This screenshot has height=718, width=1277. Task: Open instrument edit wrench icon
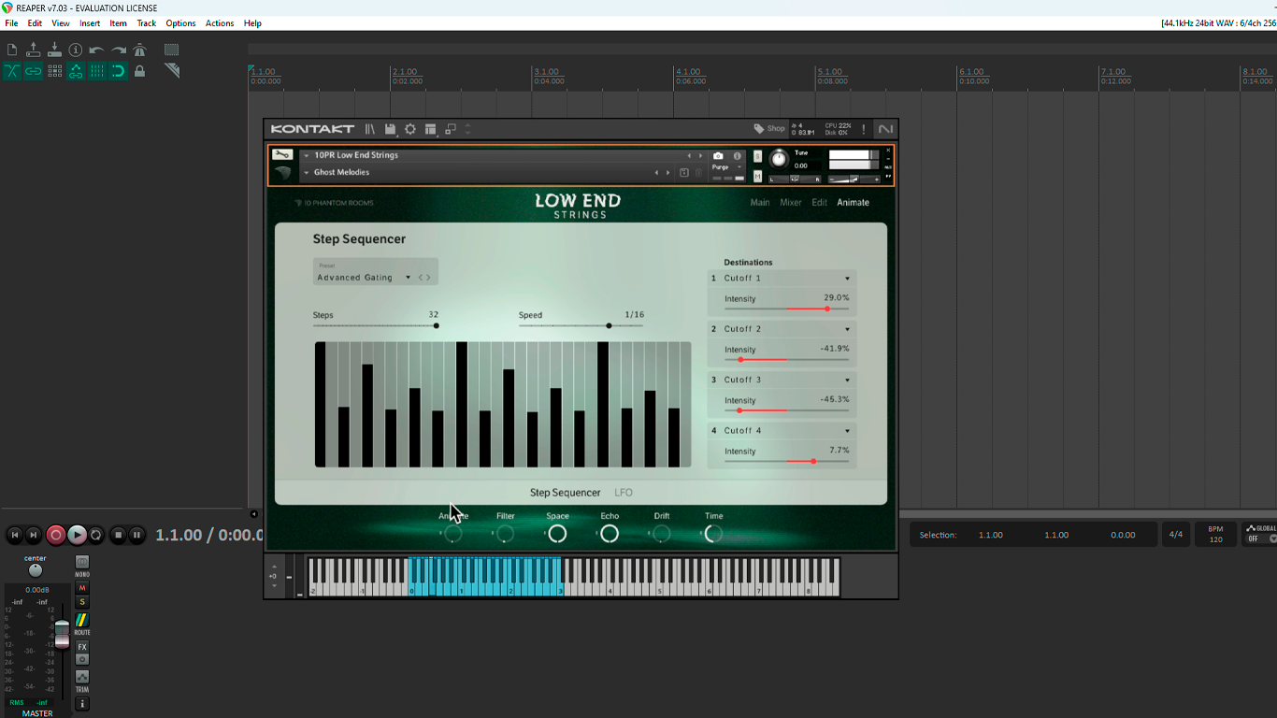(282, 155)
